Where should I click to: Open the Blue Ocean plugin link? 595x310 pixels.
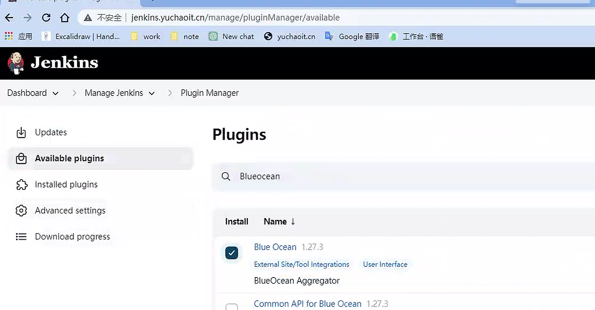(275, 247)
